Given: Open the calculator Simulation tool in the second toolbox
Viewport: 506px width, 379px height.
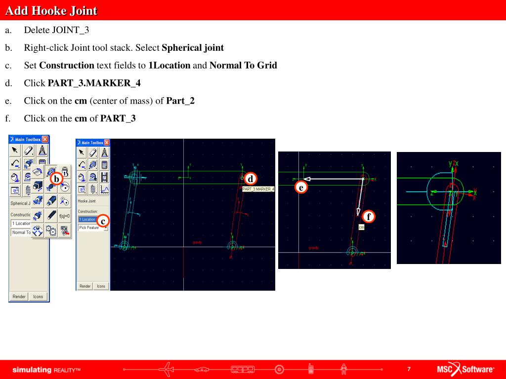Looking at the screenshot, I should pyautogui.click(x=104, y=165).
